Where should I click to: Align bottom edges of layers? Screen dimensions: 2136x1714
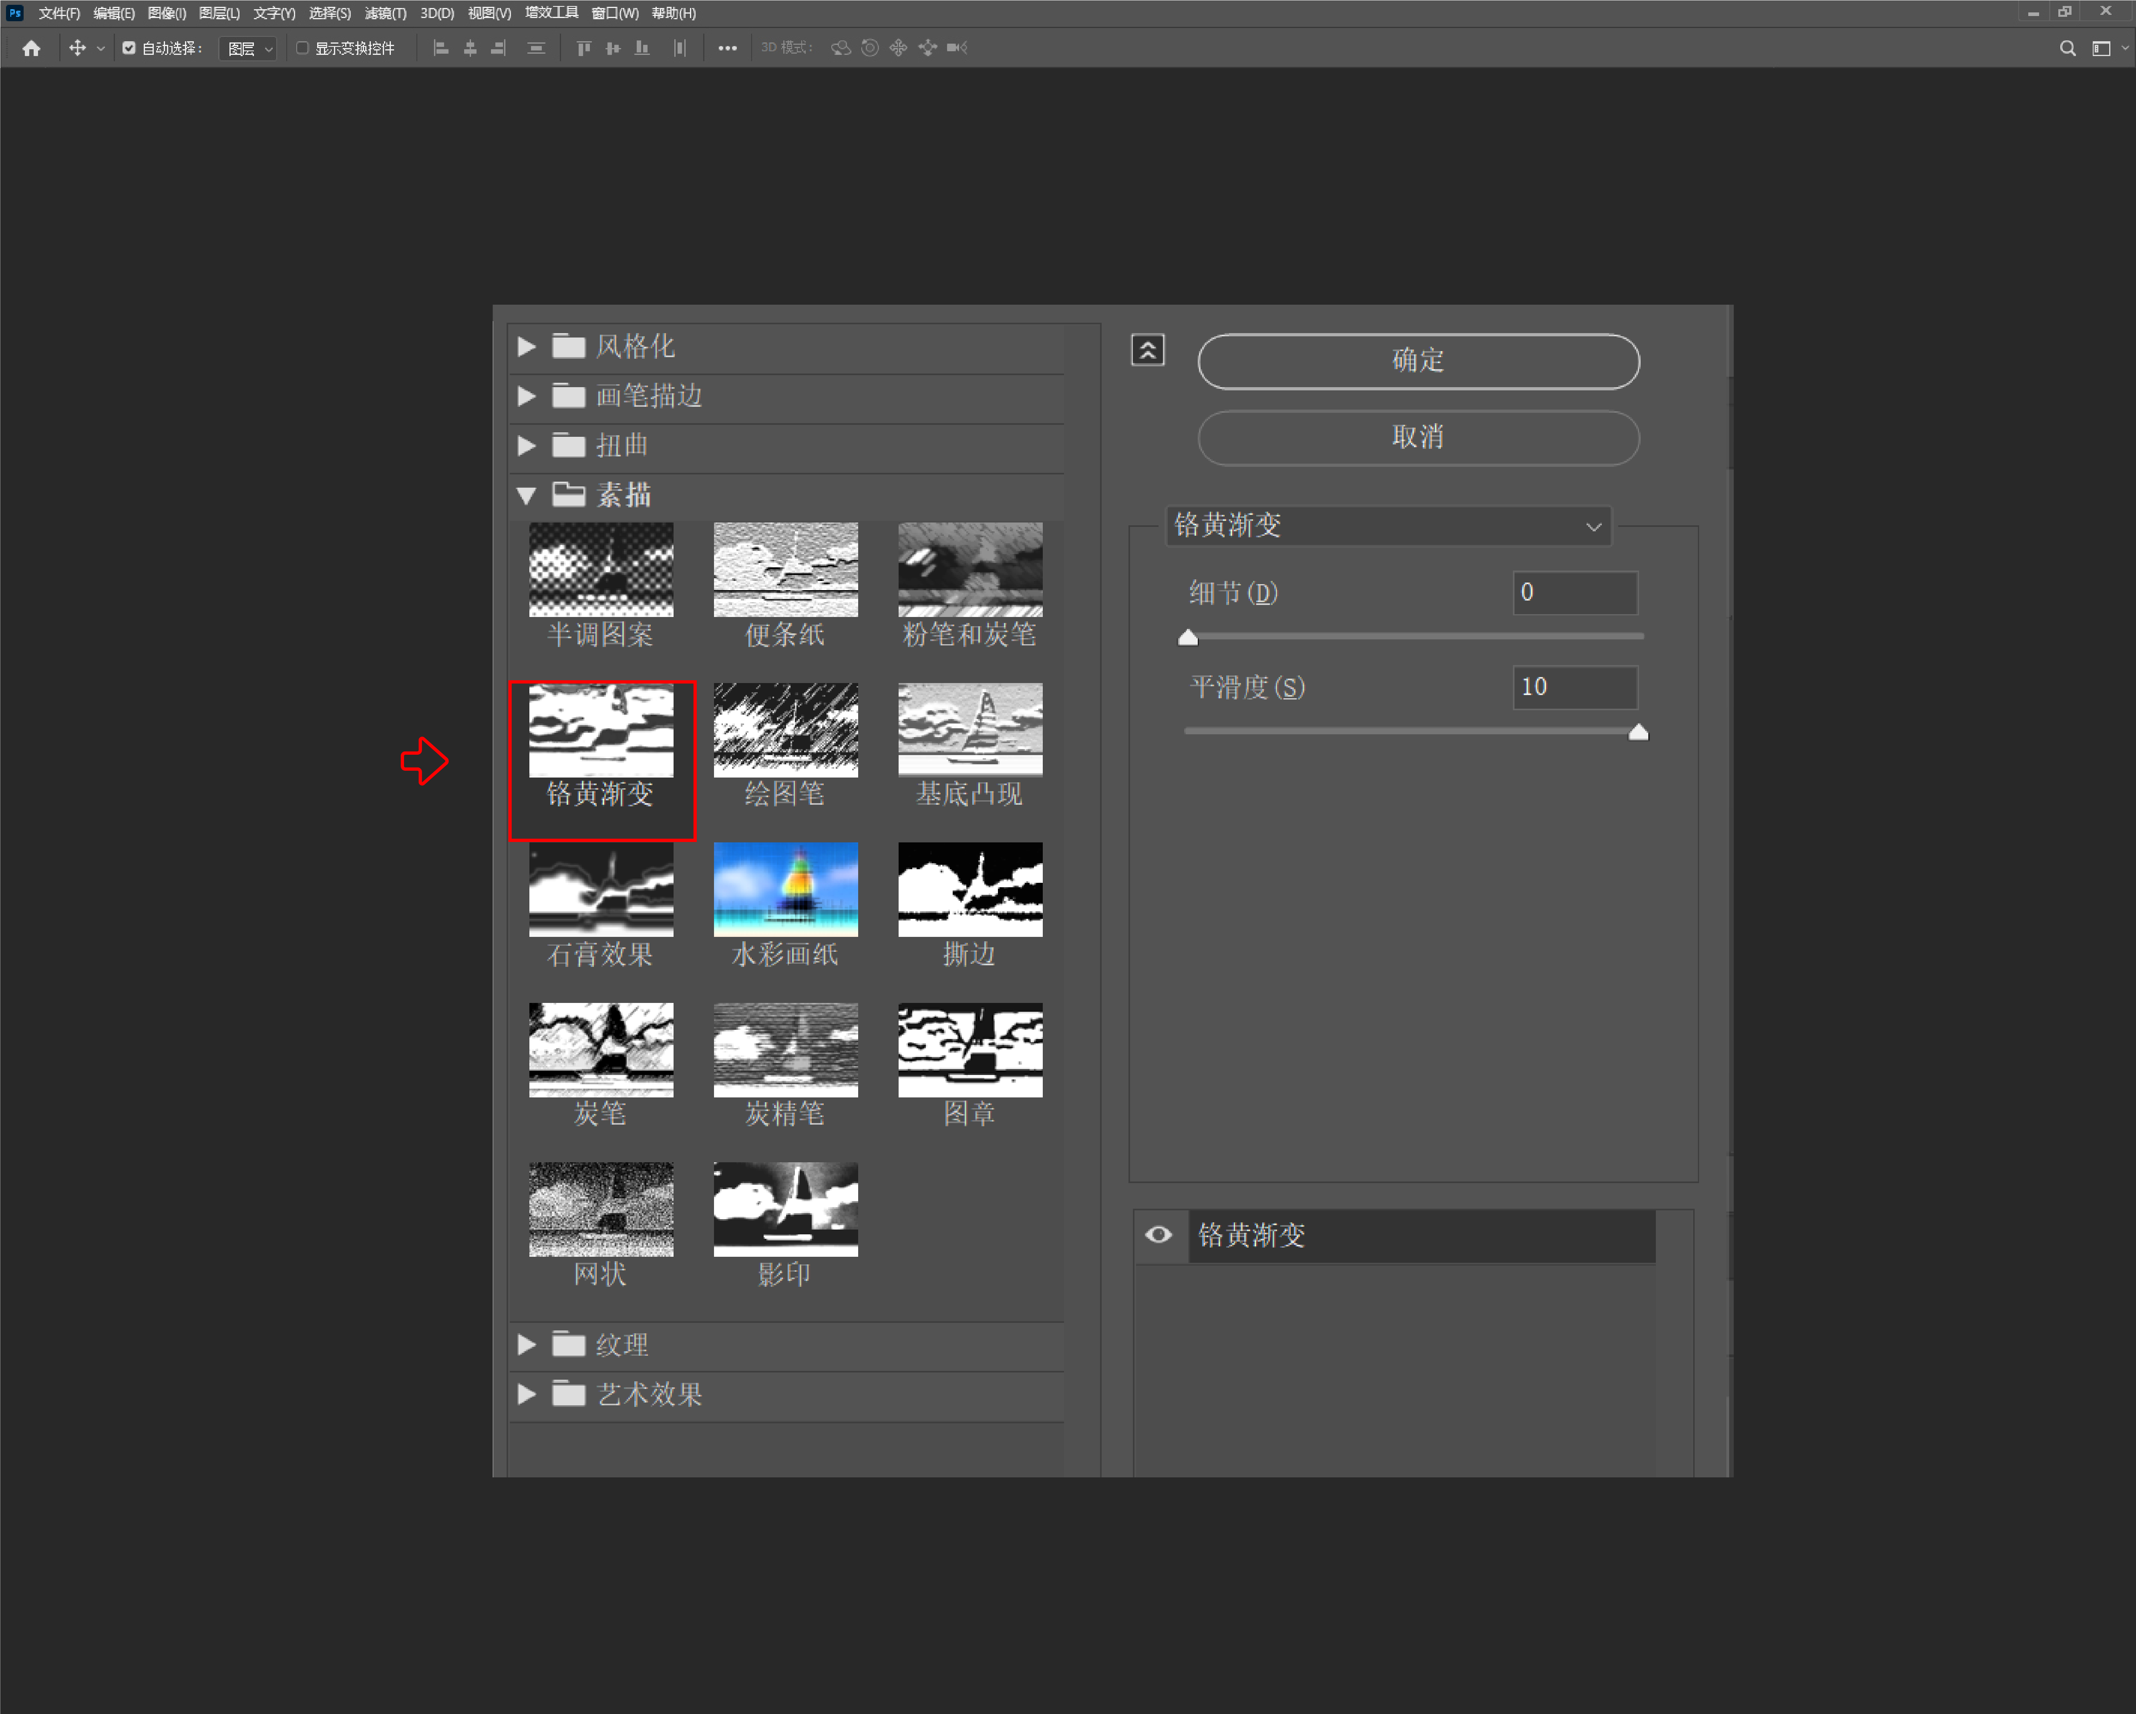(x=642, y=48)
